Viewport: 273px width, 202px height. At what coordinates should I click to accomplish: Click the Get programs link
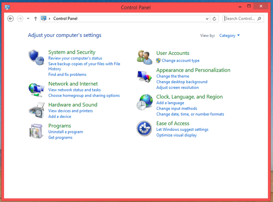(x=60, y=137)
